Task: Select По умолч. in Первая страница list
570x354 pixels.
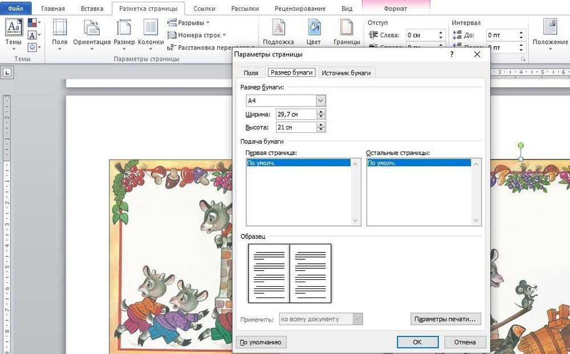Action: 298,163
